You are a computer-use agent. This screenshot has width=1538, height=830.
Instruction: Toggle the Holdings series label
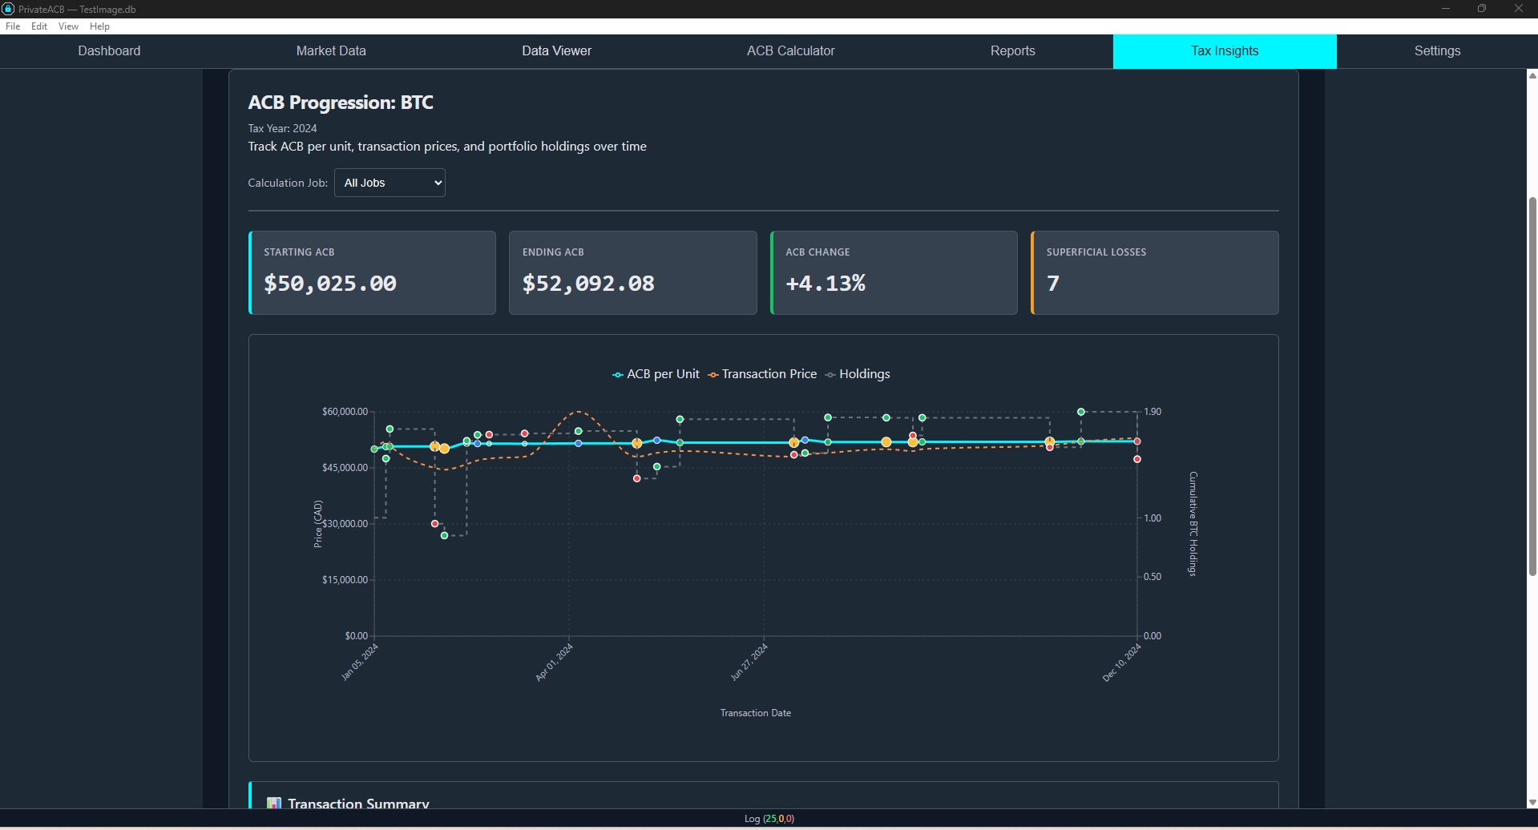[x=864, y=374]
